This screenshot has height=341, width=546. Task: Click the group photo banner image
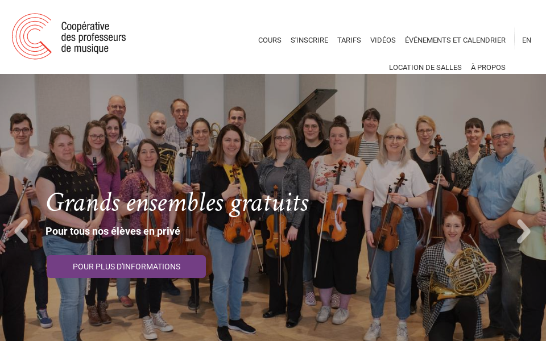coord(273,207)
